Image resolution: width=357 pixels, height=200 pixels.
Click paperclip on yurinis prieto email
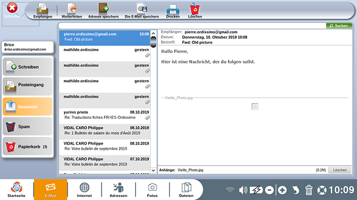pyautogui.click(x=148, y=118)
